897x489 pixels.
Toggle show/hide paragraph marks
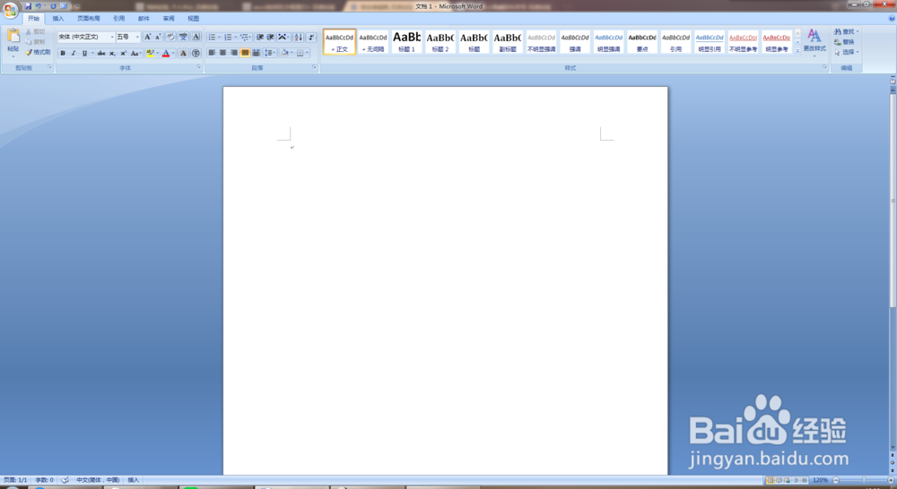(311, 37)
